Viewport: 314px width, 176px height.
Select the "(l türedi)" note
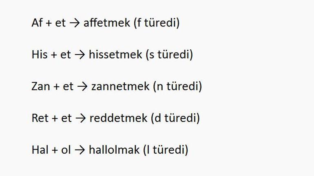click(x=166, y=150)
